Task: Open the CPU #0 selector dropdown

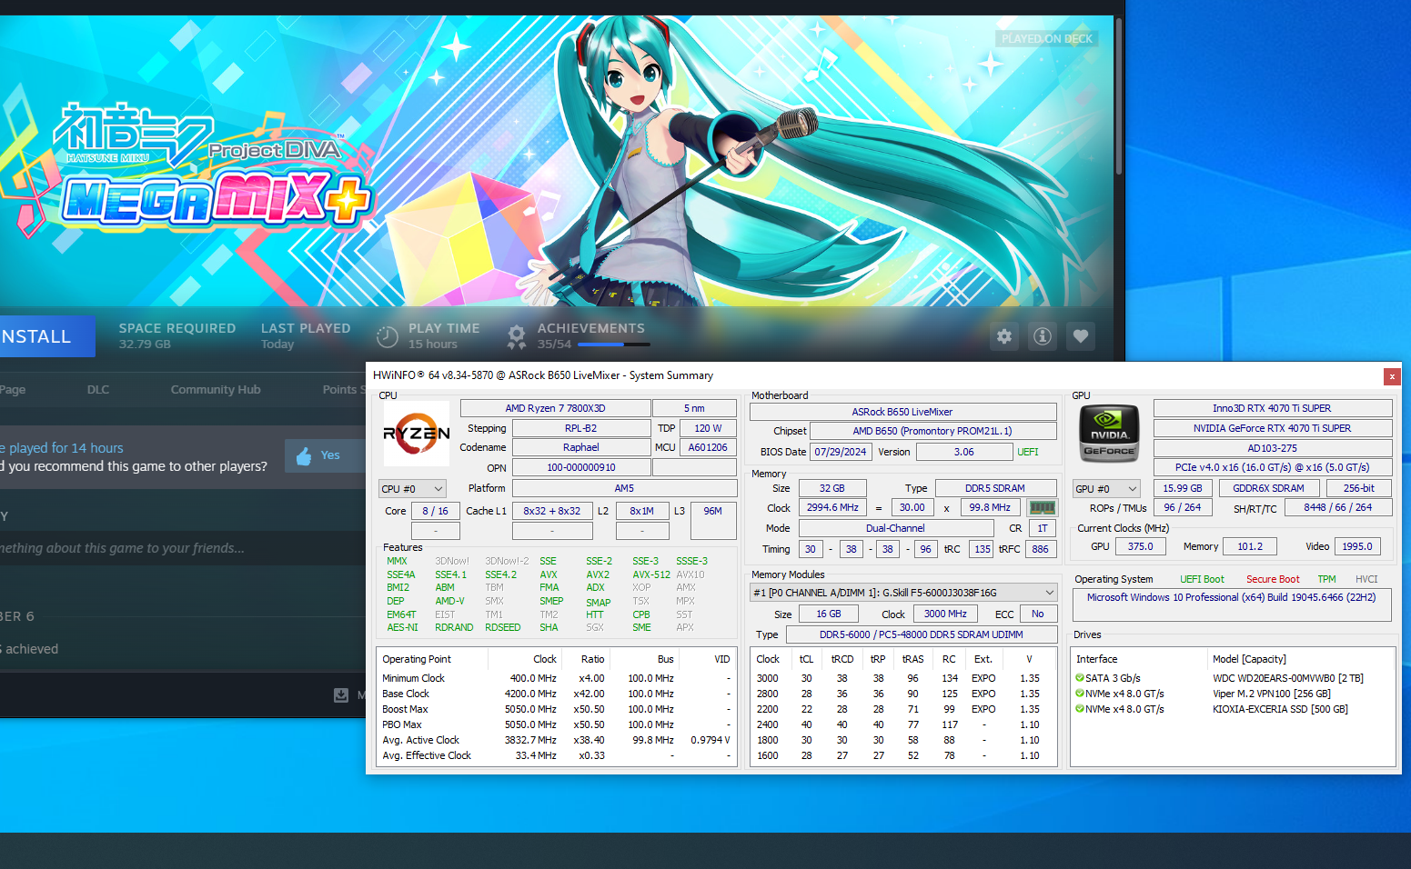Action: 413,488
